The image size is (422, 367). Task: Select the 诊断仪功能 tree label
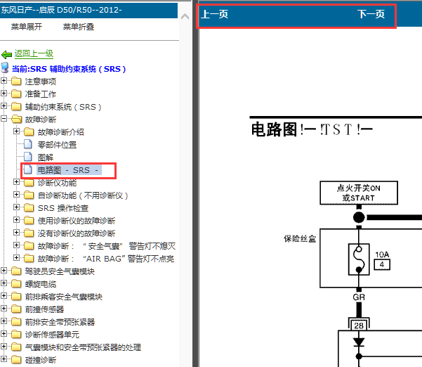[x=57, y=183]
